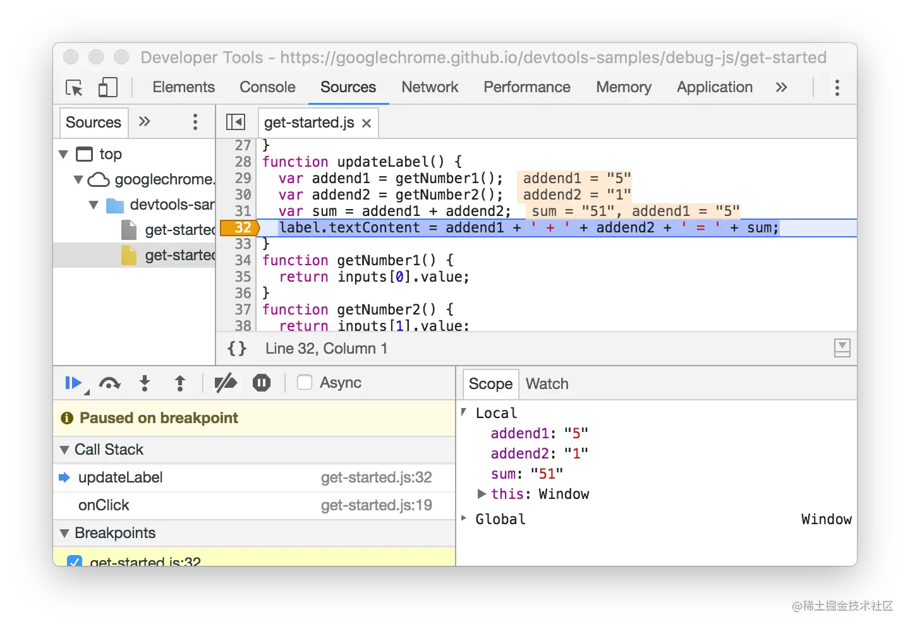The height and width of the screenshot is (629, 910).
Task: Switch to the Performance tab
Action: (527, 87)
